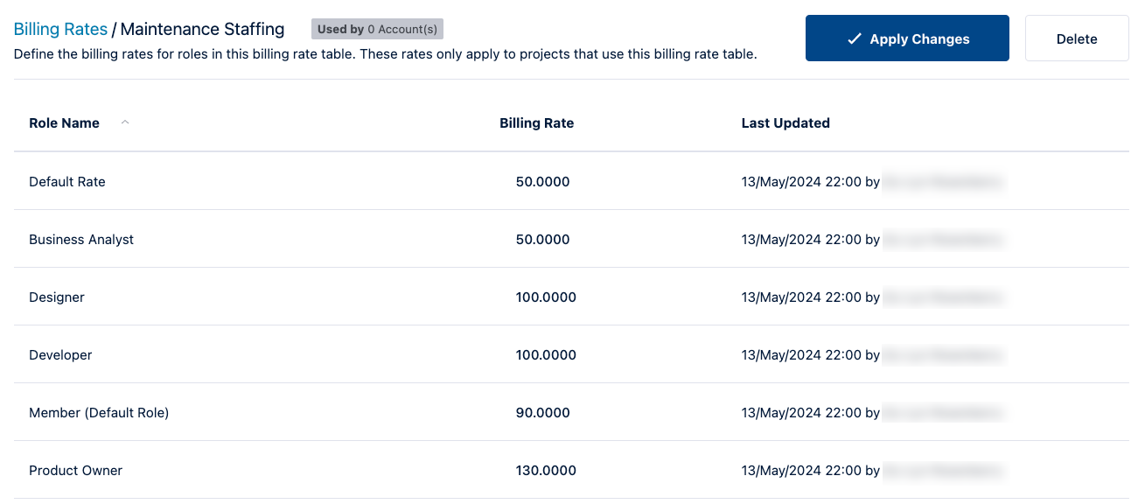1138x504 pixels.
Task: Click the Developer billing rate of 100.0000
Action: point(546,354)
